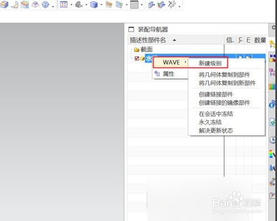Click the revolve-shaped second toolbar icon
The width and height of the screenshot is (277, 221).
click(x=14, y=4)
